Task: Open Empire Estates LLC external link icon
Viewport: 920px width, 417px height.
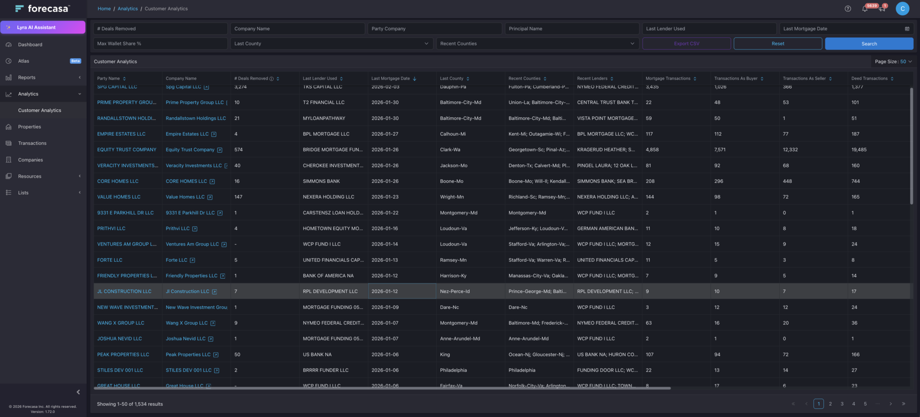Action: (214, 134)
